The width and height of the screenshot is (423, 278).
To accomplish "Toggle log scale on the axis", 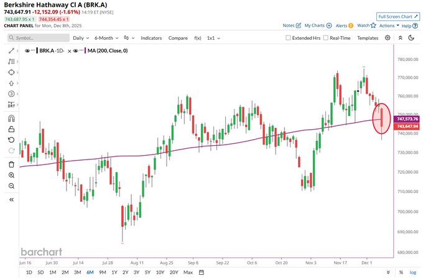I will tap(413, 272).
